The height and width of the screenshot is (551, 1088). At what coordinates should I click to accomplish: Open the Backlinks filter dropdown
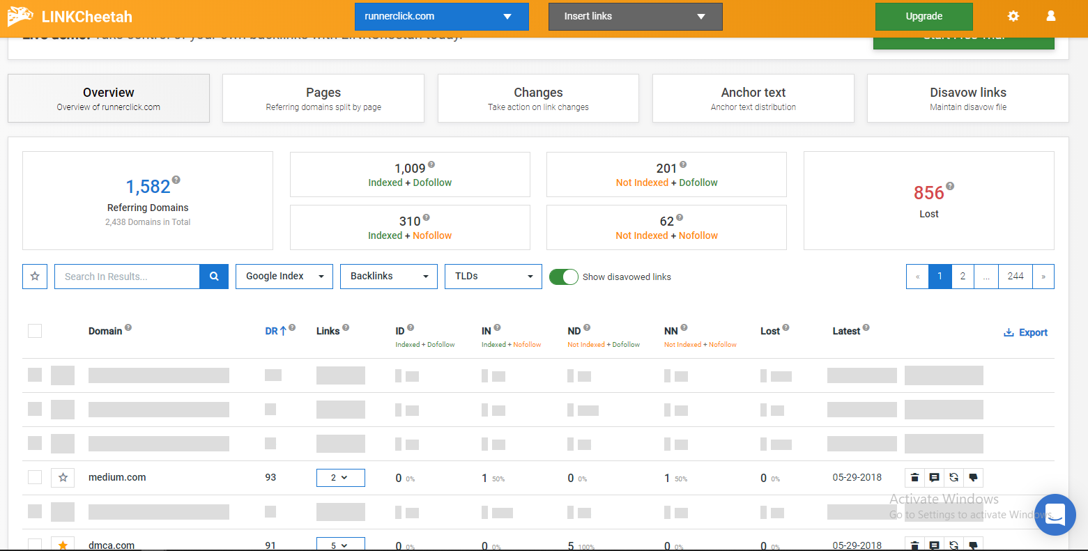(389, 277)
